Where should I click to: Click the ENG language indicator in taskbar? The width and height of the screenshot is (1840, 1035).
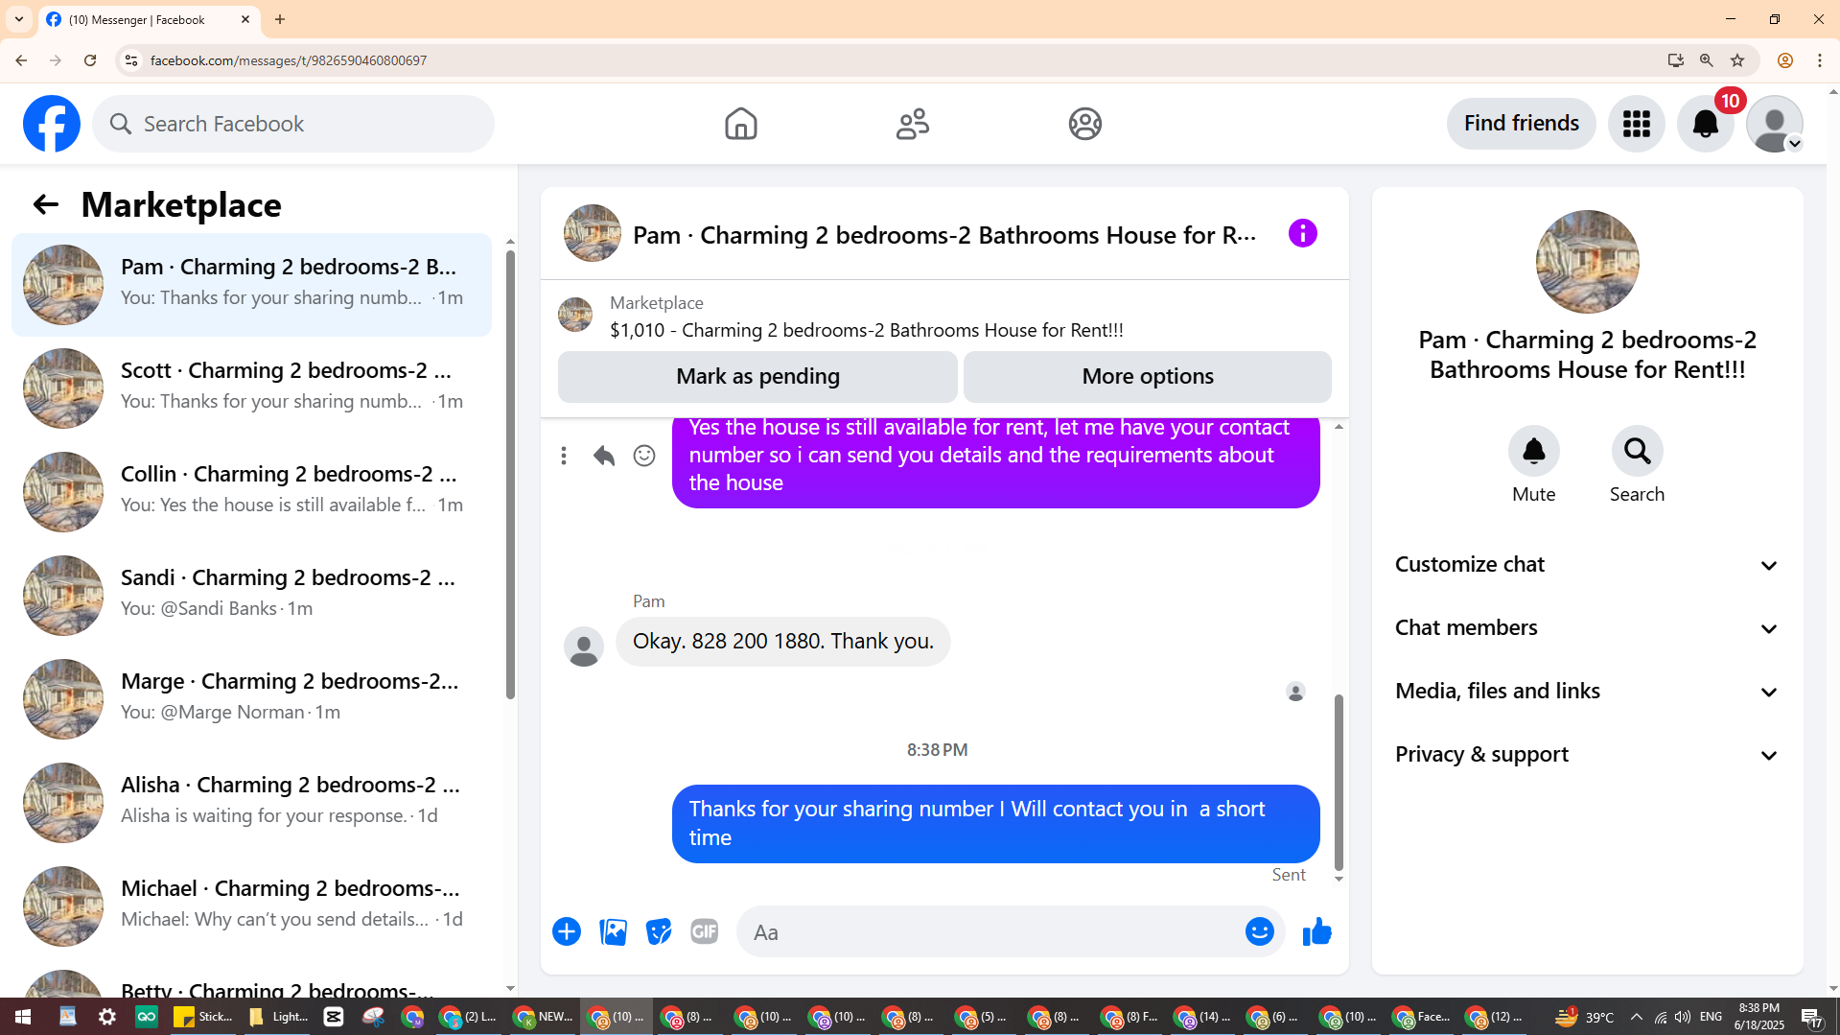(1711, 1017)
